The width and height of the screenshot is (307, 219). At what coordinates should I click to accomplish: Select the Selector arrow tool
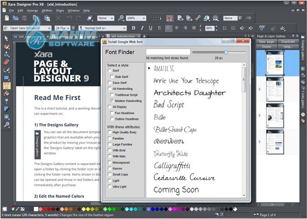click(x=6, y=38)
